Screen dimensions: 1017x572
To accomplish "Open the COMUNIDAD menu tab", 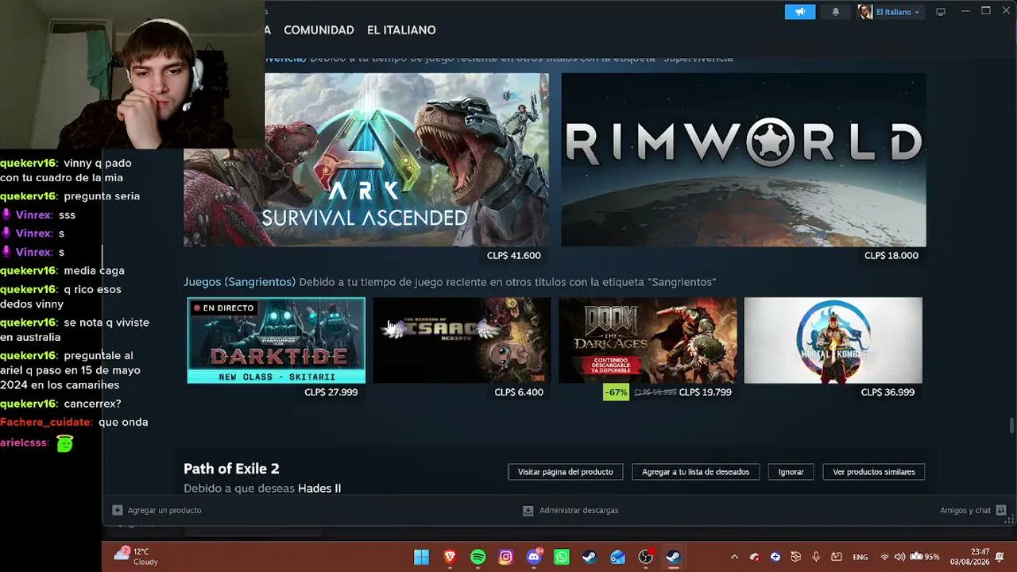I will pos(319,30).
